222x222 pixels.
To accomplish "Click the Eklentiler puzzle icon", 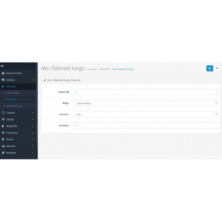I will point(3,86).
